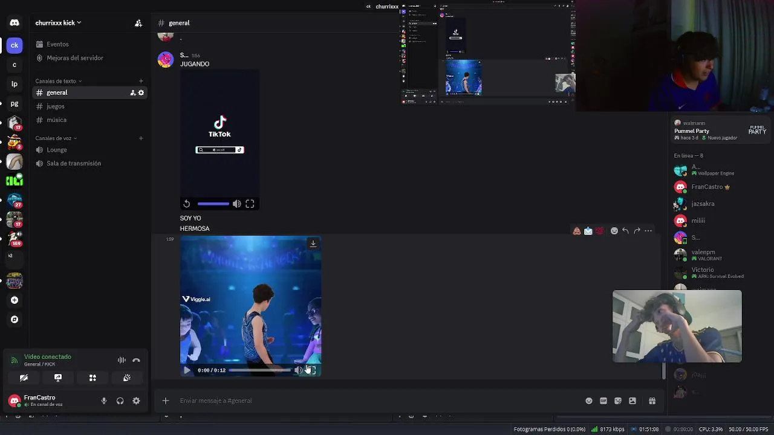
Task: Open the 'pg' server in sidebar
Action: 15,103
